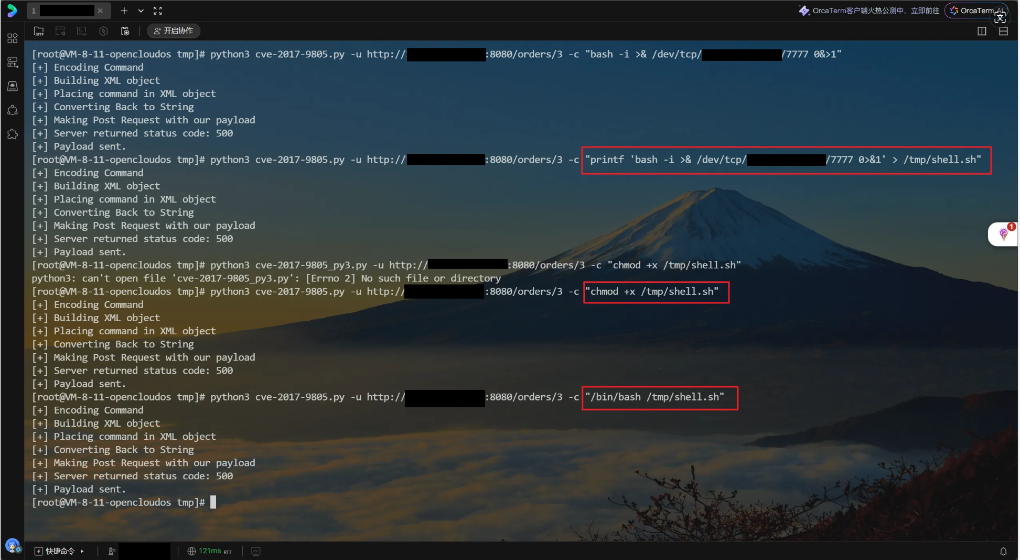Enter fullscreen mode with the expand icon
This screenshot has width=1020, height=560.
point(158,10)
